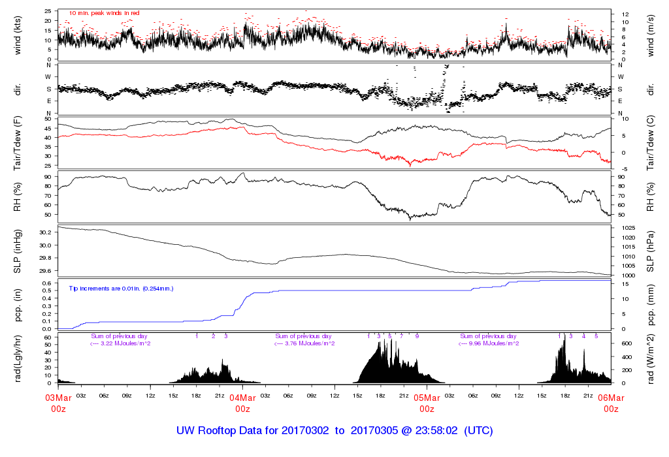Click the 'pcp. (in)' axis label
Image resolution: width=669 pixels, height=457 pixels.
point(18,306)
